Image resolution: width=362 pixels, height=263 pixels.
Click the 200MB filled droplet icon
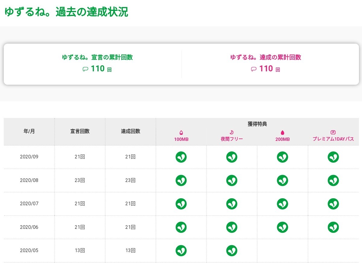coord(282,132)
